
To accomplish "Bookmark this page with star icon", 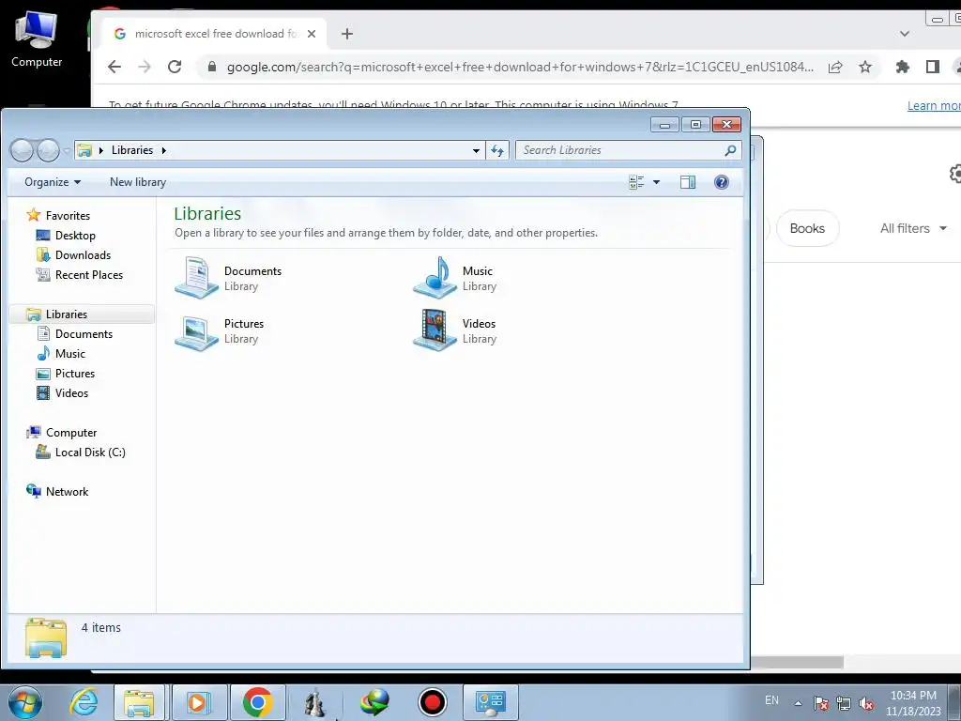I will click(x=864, y=67).
